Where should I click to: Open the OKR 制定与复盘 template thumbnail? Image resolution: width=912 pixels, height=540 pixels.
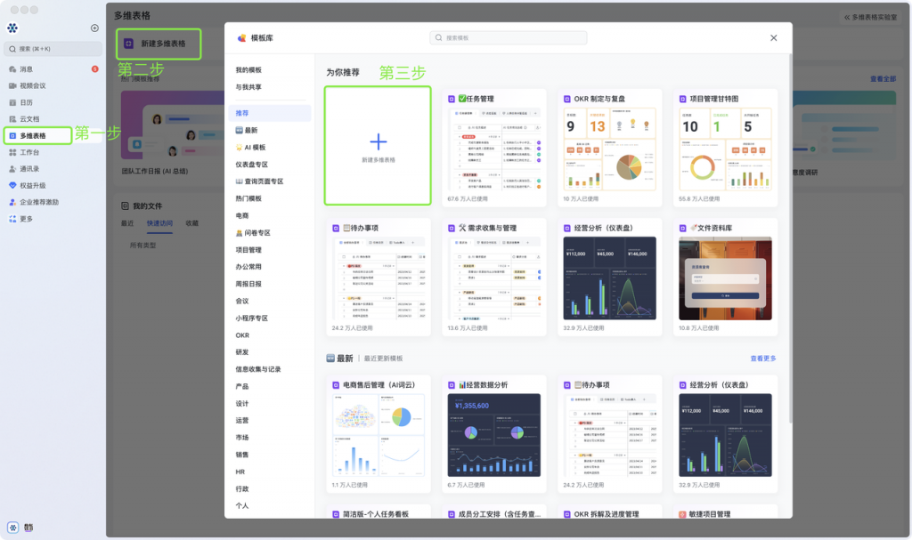click(x=610, y=149)
